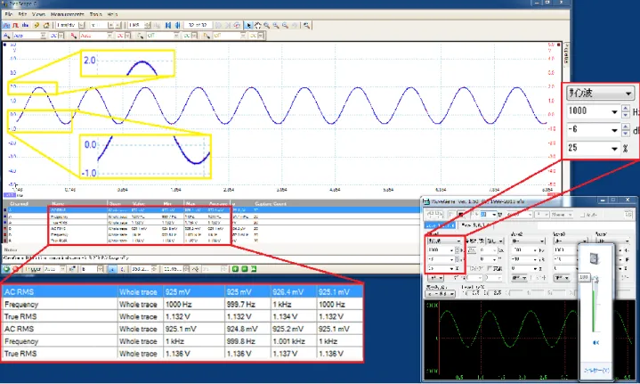Open Channel A options icon
Screen dimensions: 640x384
click(6, 36)
